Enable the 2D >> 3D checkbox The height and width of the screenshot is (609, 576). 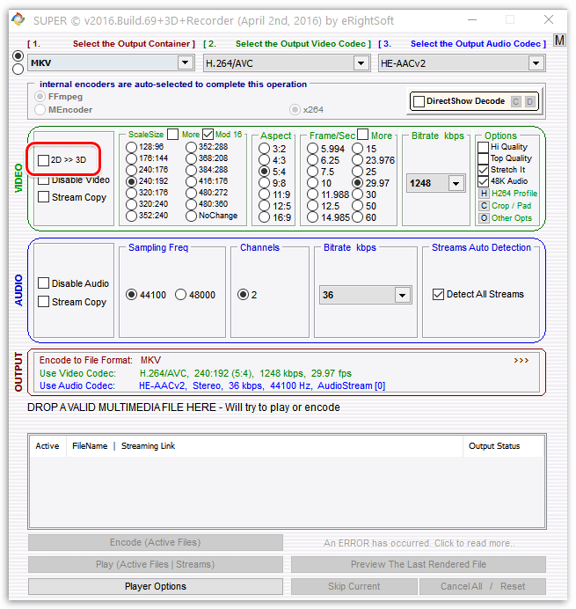(44, 160)
